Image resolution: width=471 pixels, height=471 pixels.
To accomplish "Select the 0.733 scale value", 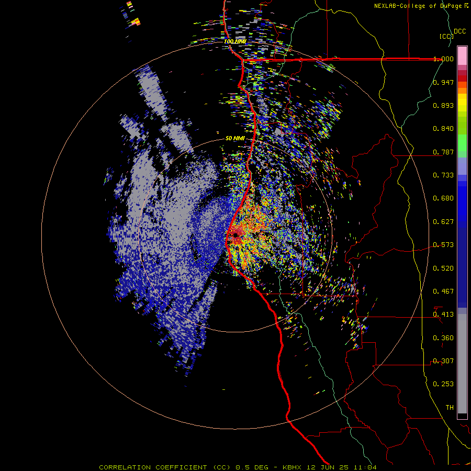I will [443, 175].
